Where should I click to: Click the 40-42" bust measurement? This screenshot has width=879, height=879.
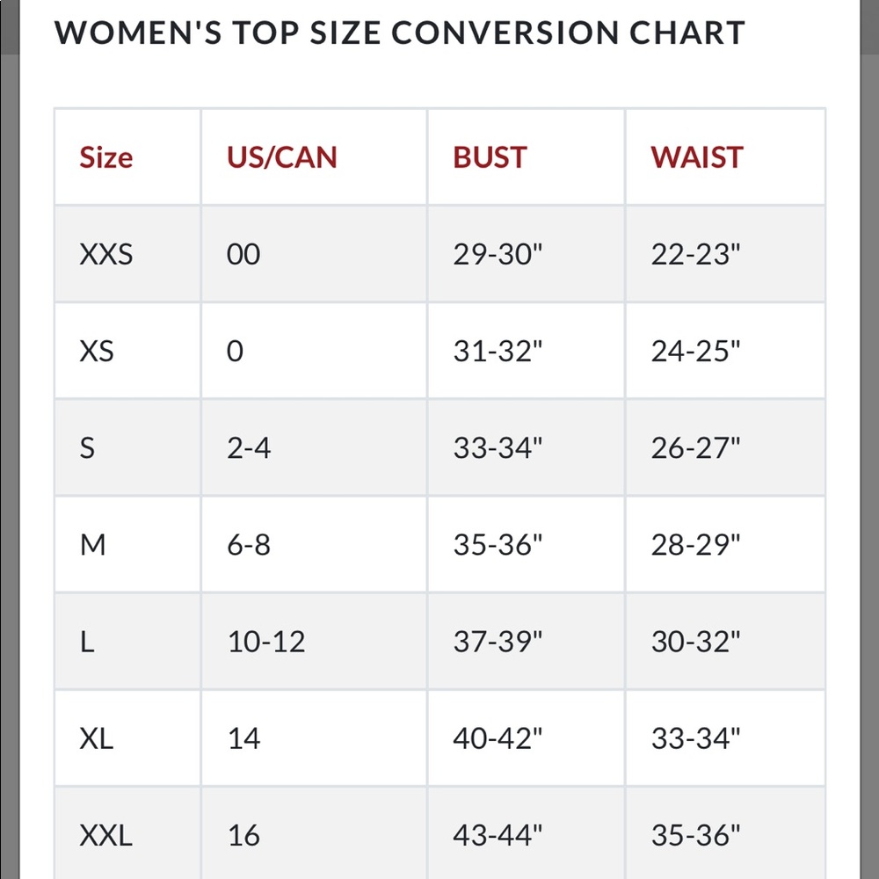click(x=498, y=738)
